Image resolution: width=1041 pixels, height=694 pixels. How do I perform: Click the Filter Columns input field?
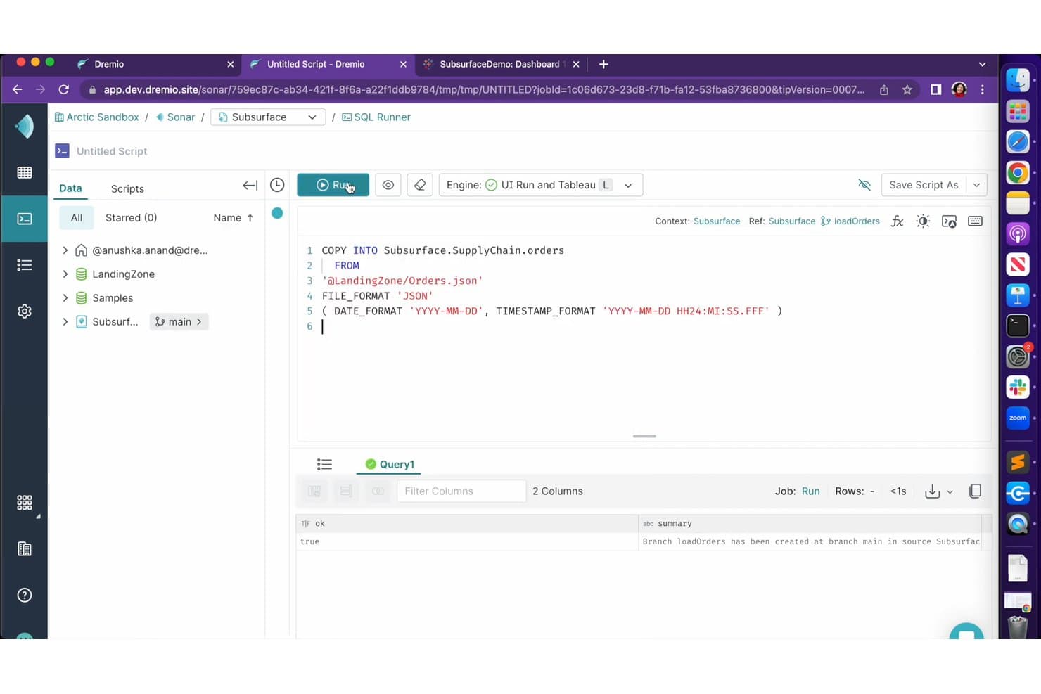pos(461,491)
